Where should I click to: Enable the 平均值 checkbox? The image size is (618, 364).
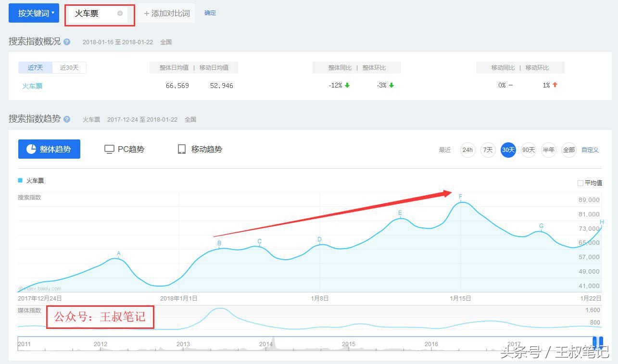pos(580,182)
